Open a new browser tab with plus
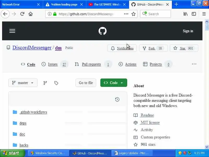 pyautogui.click(x=176, y=4)
